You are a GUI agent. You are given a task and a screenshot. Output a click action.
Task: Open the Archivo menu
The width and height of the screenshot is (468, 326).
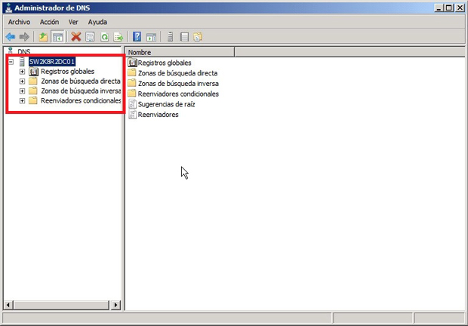19,22
